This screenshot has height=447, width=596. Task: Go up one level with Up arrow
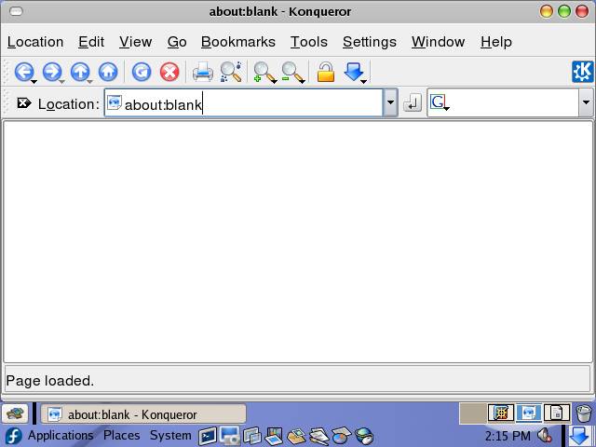tap(80, 73)
